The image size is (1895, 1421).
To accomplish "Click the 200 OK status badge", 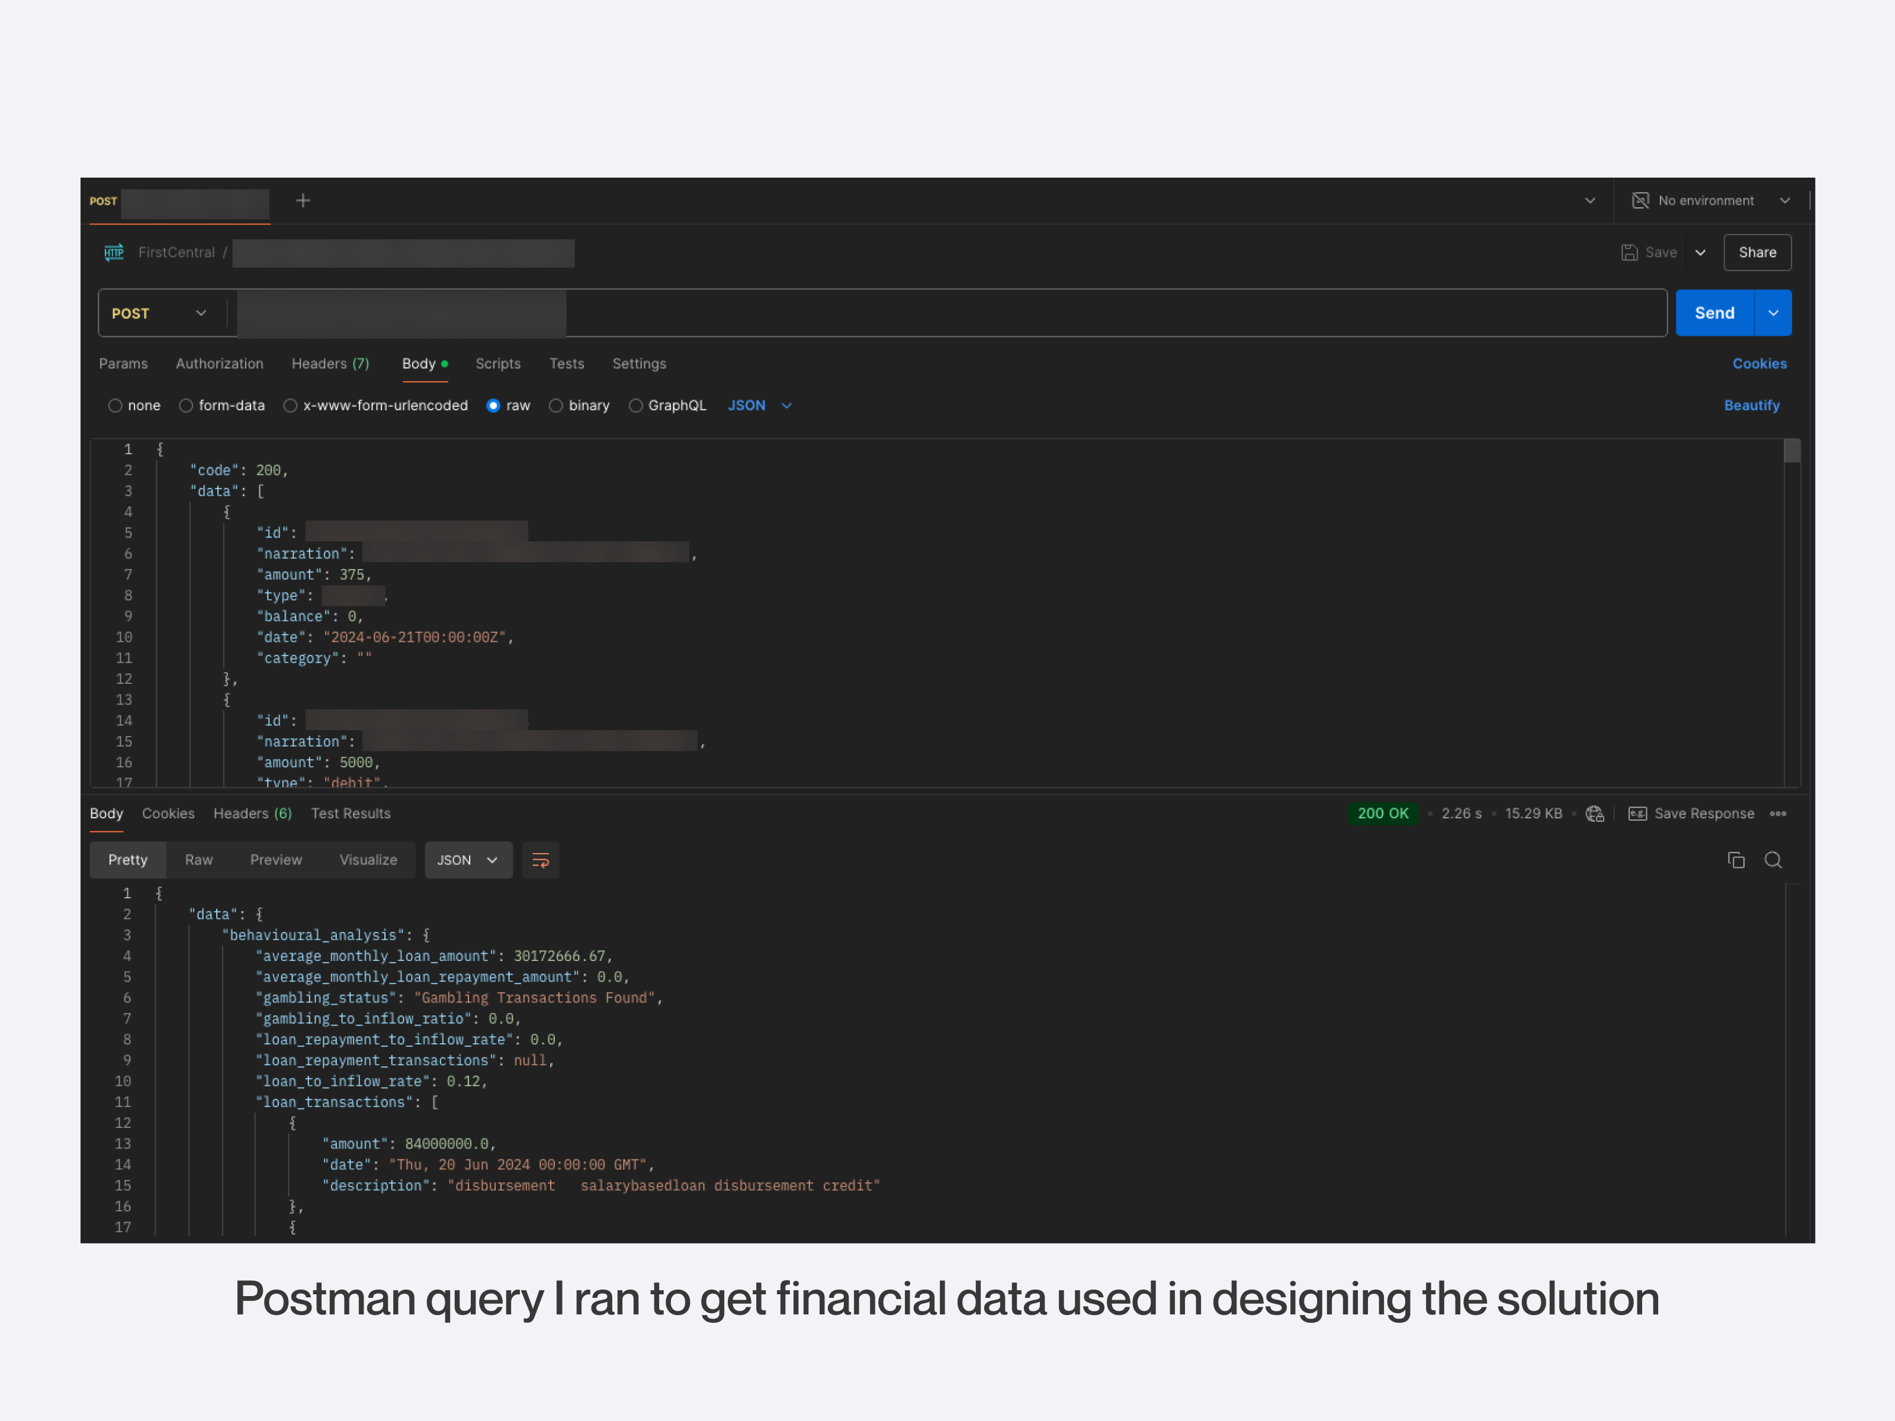I will pyautogui.click(x=1382, y=814).
